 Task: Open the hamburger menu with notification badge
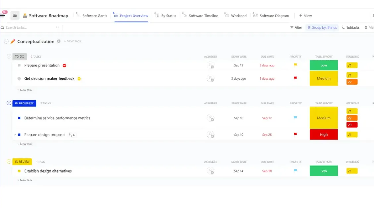click(3, 15)
